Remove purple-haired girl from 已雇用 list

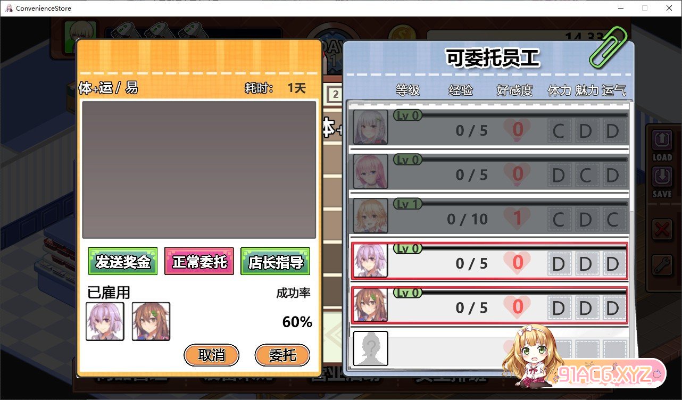(105, 321)
